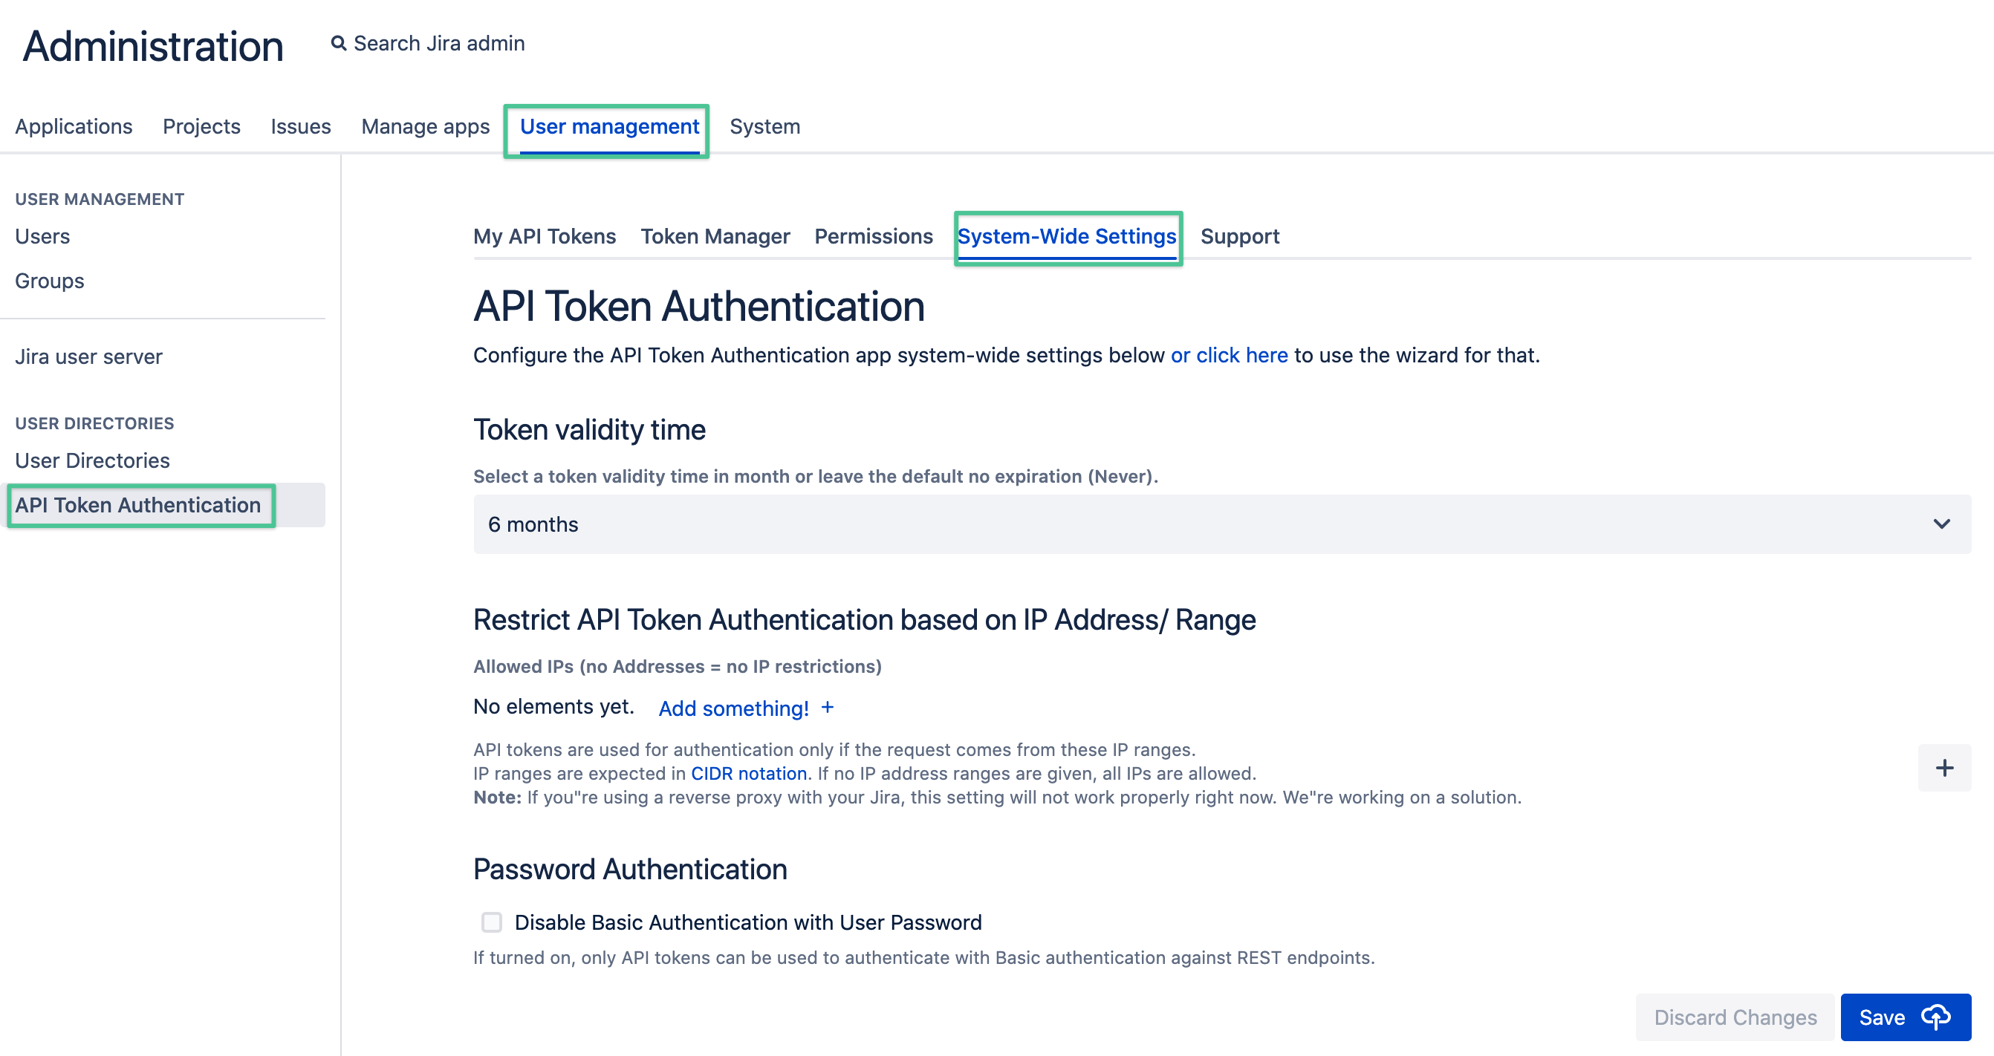Go to the Projects tab
This screenshot has height=1056, width=1994.
(201, 126)
